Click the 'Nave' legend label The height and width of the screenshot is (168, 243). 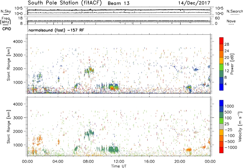click(231, 21)
